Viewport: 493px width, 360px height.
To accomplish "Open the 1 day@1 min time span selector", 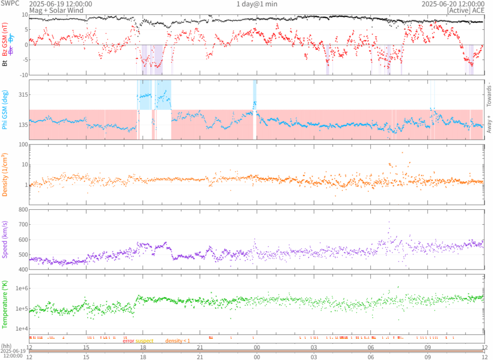I will pyautogui.click(x=256, y=4).
